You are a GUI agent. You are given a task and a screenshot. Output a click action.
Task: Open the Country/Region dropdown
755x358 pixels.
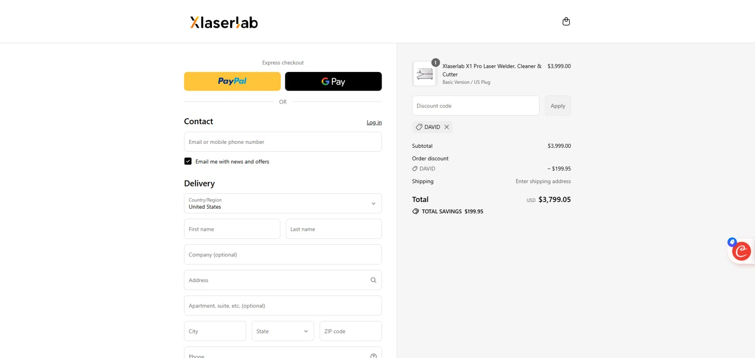[x=283, y=203]
